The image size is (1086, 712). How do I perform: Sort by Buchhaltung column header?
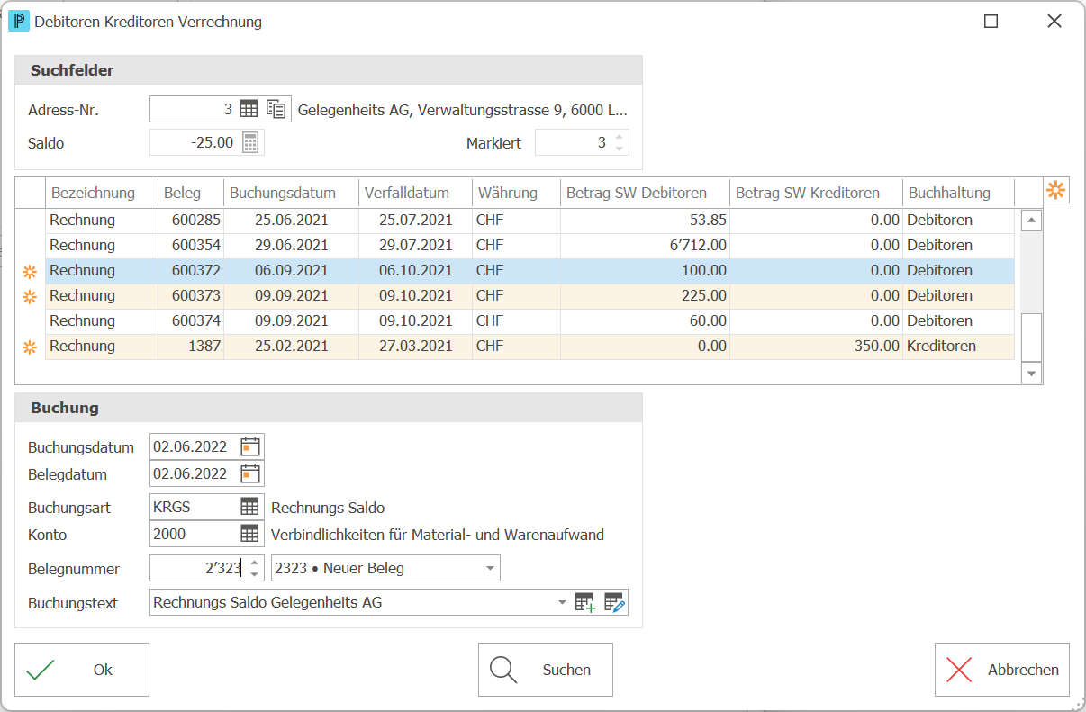(958, 193)
